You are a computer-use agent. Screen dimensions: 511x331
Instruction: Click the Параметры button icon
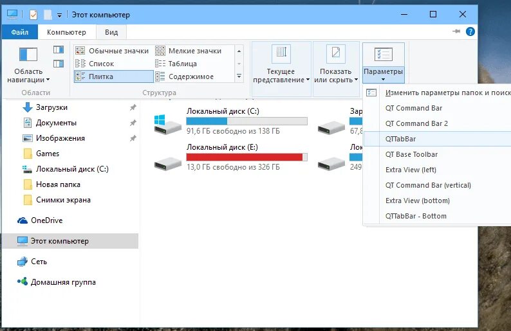(x=384, y=55)
